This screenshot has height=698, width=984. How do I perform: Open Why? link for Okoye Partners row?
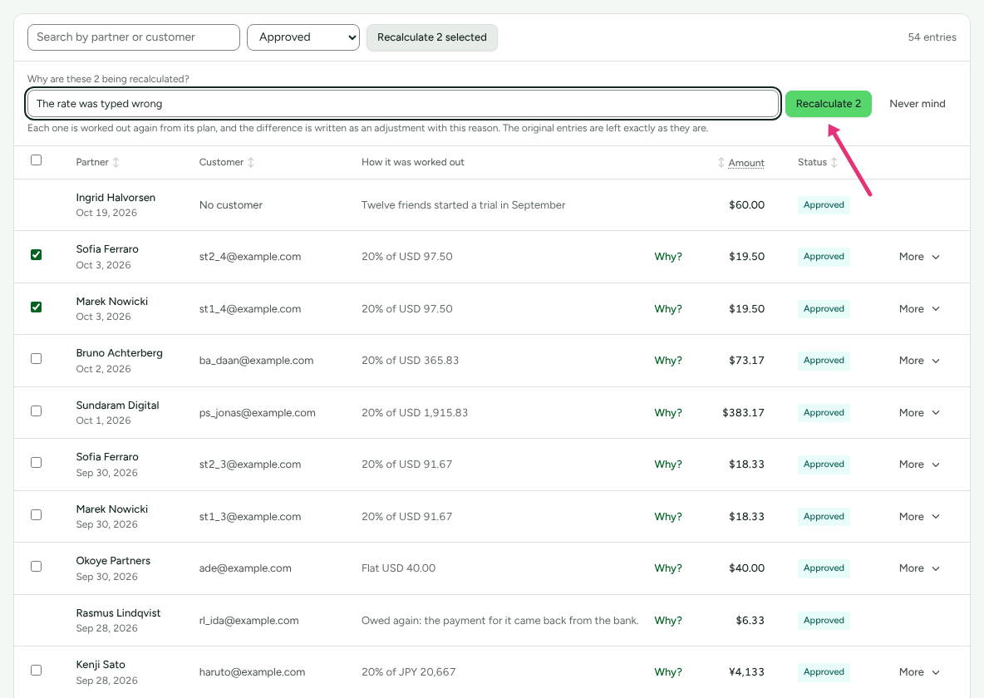click(667, 568)
